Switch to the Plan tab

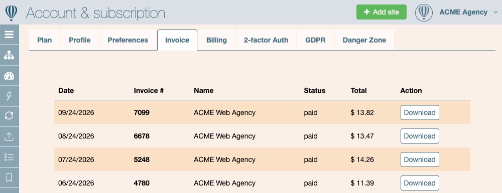(45, 40)
